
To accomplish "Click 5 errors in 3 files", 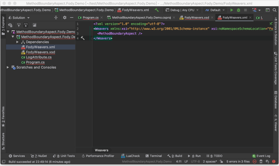I will 238,162.
